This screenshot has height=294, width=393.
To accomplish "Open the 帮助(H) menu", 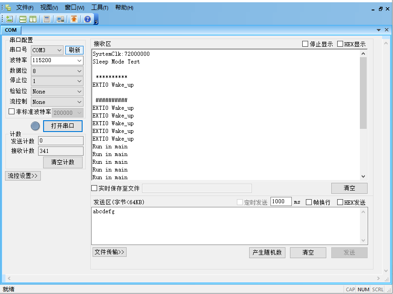I will 124,8.
